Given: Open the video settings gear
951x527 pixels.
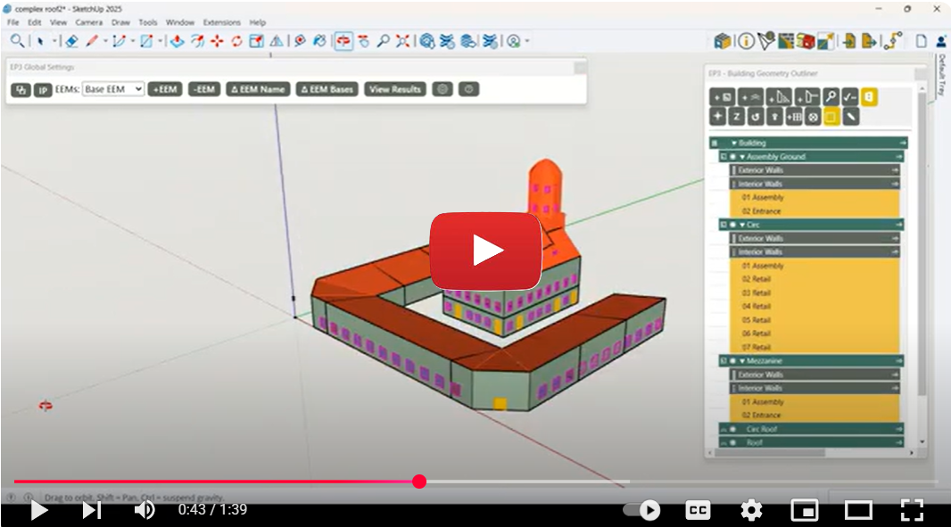Looking at the screenshot, I should tap(751, 510).
